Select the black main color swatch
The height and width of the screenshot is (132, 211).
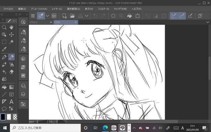pos(3,117)
